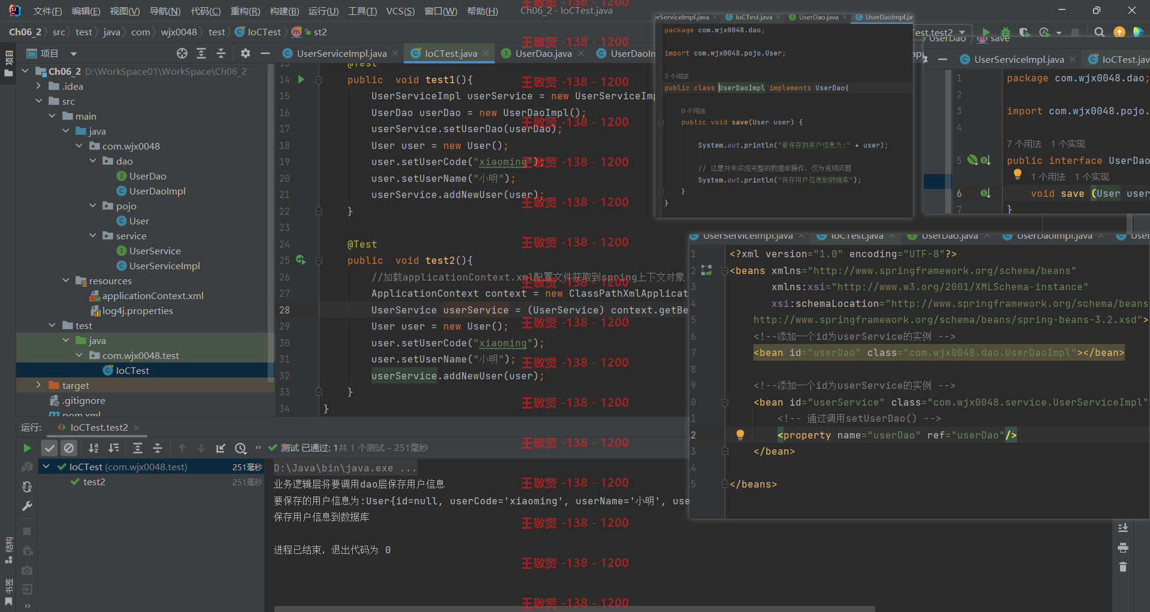Screen dimensions: 1150x612
Task: Click the rerun green play button in Run panel
Action: (27, 447)
